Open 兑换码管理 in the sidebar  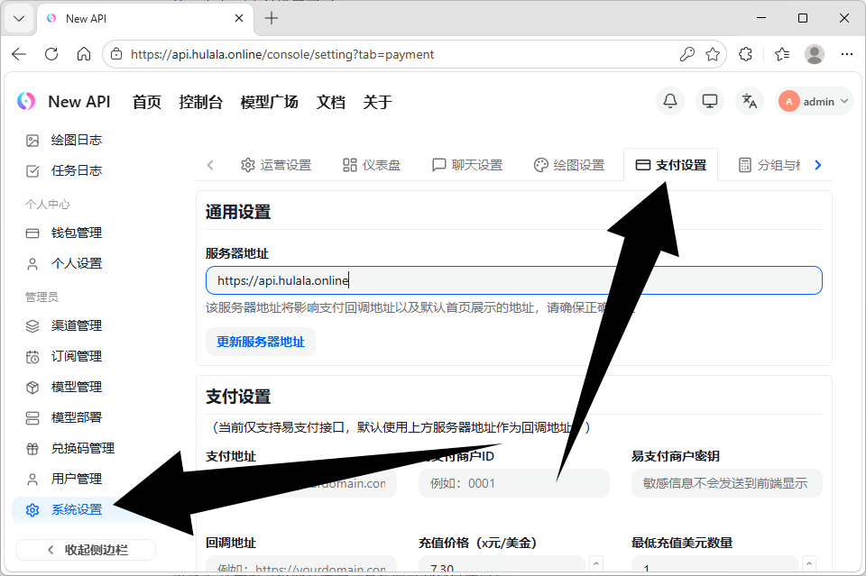point(82,448)
